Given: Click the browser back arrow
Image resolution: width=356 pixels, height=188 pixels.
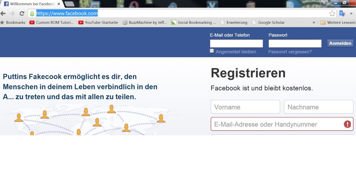Looking at the screenshot, I should tap(3, 14).
